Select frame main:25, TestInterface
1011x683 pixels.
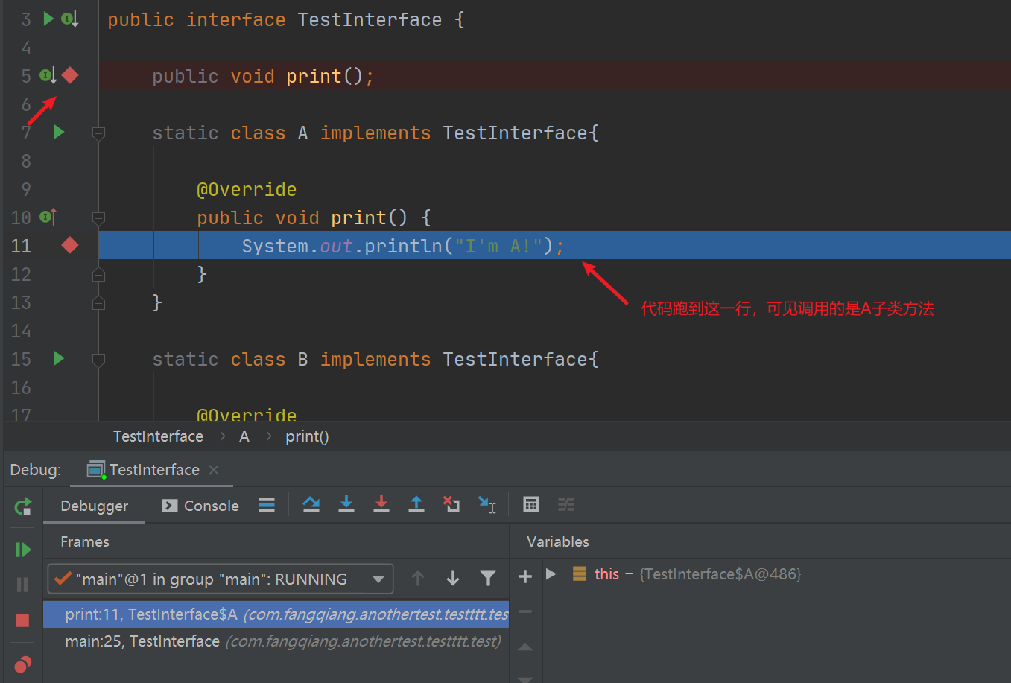tap(276, 641)
